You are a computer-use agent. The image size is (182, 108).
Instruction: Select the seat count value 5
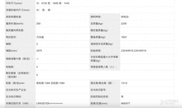pos(37,75)
